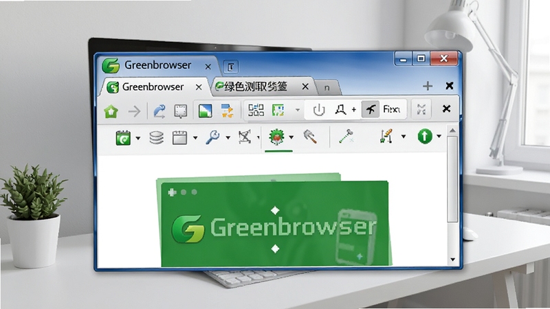The height and width of the screenshot is (309, 550).
Task: Click the crossed tools sketch icon
Action: pos(245,137)
